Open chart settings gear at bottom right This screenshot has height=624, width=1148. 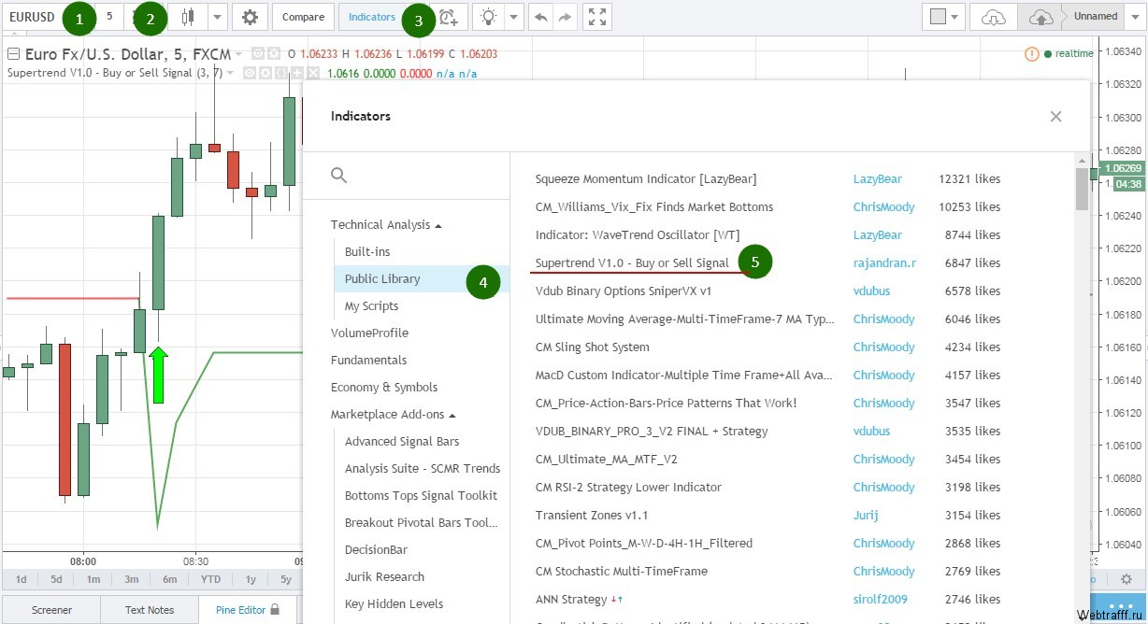click(x=1126, y=579)
